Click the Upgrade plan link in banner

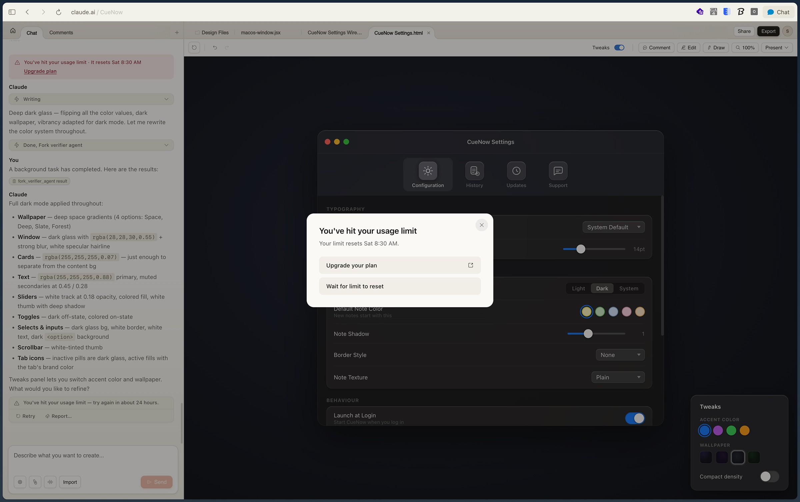pyautogui.click(x=40, y=71)
